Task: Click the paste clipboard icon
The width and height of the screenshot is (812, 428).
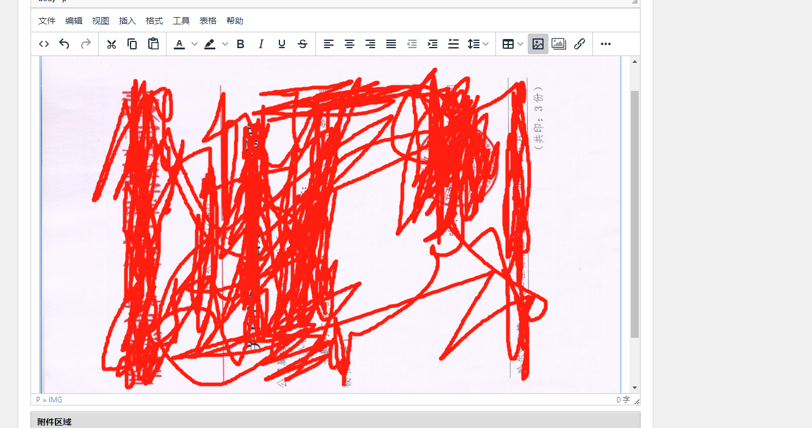Action: (x=153, y=44)
